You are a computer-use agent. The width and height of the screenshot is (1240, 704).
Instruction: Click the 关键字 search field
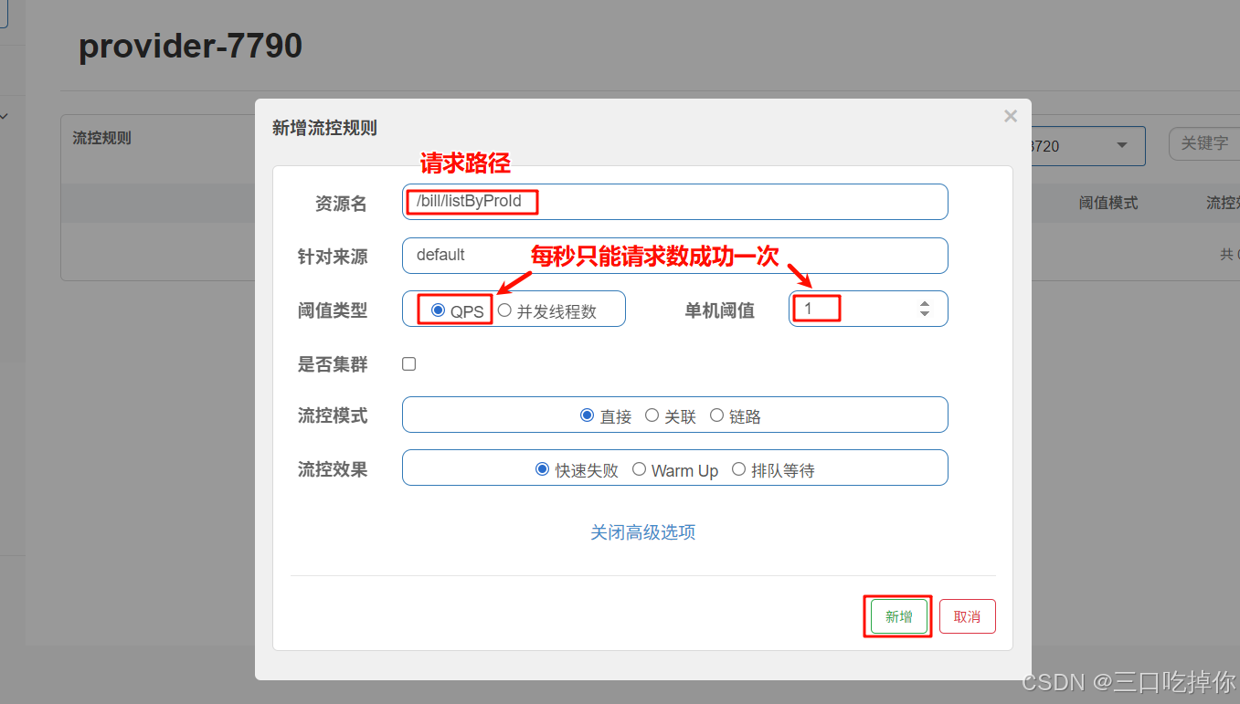pyautogui.click(x=1204, y=143)
